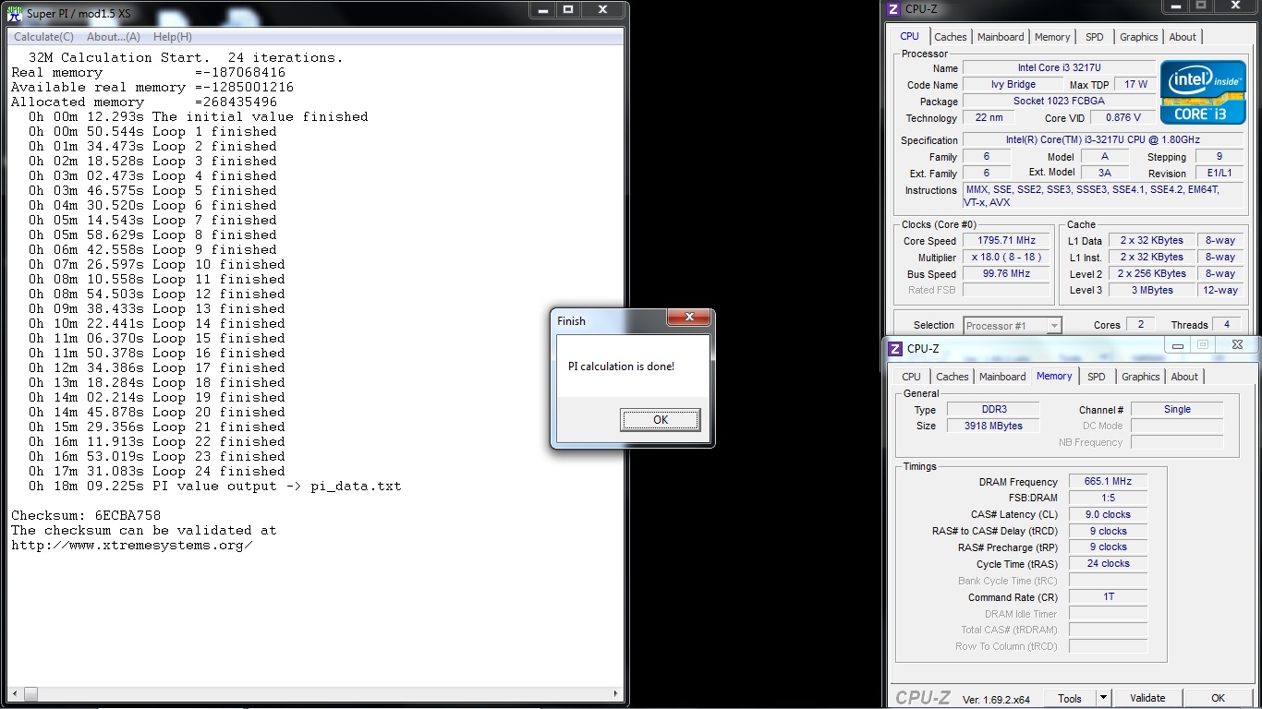Maximize the Super PI window

coord(568,9)
